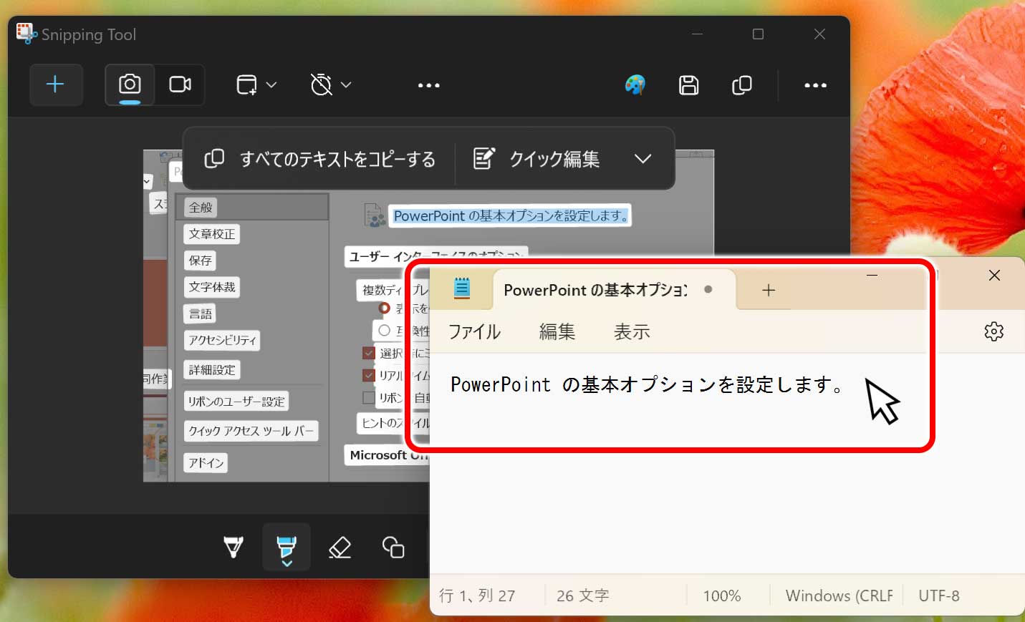Start a new snip with the plus button

pos(56,85)
